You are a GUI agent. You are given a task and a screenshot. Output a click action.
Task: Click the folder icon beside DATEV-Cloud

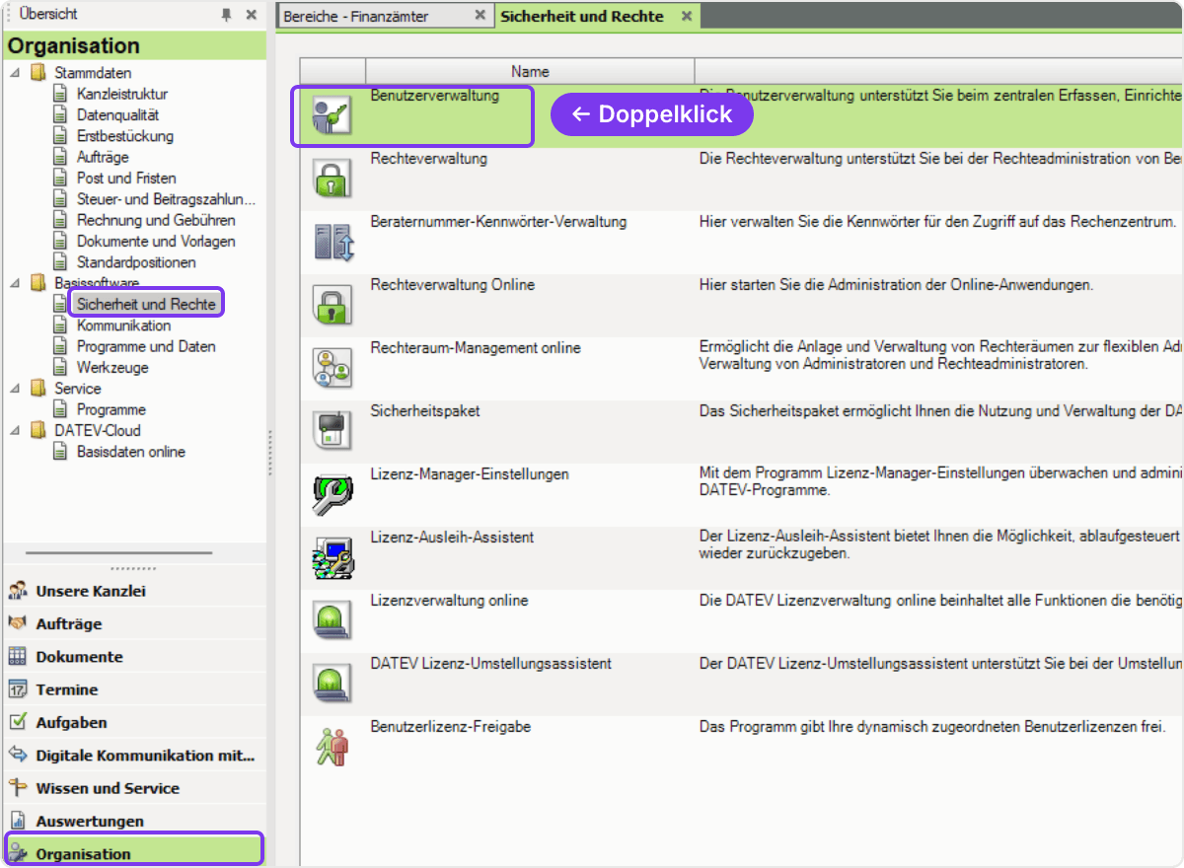(38, 430)
